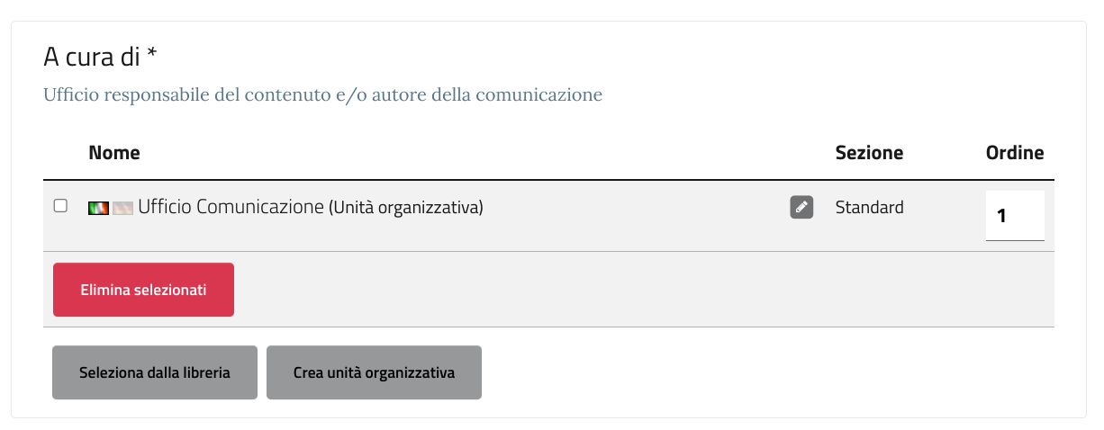Click the A cura di heading
This screenshot has height=430, width=1104.
tap(92, 58)
